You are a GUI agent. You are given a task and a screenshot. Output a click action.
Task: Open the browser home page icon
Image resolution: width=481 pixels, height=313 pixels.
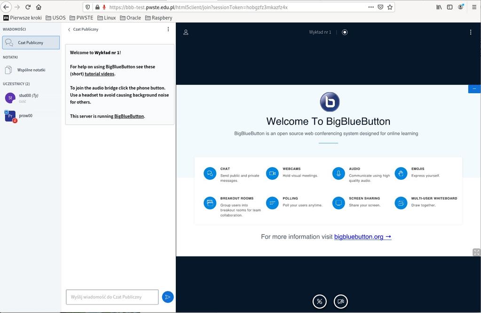[39, 7]
